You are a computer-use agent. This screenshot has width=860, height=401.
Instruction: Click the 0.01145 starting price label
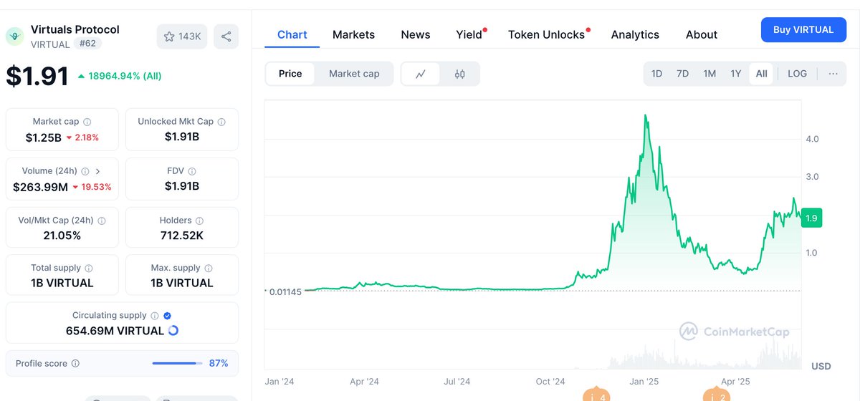[287, 291]
